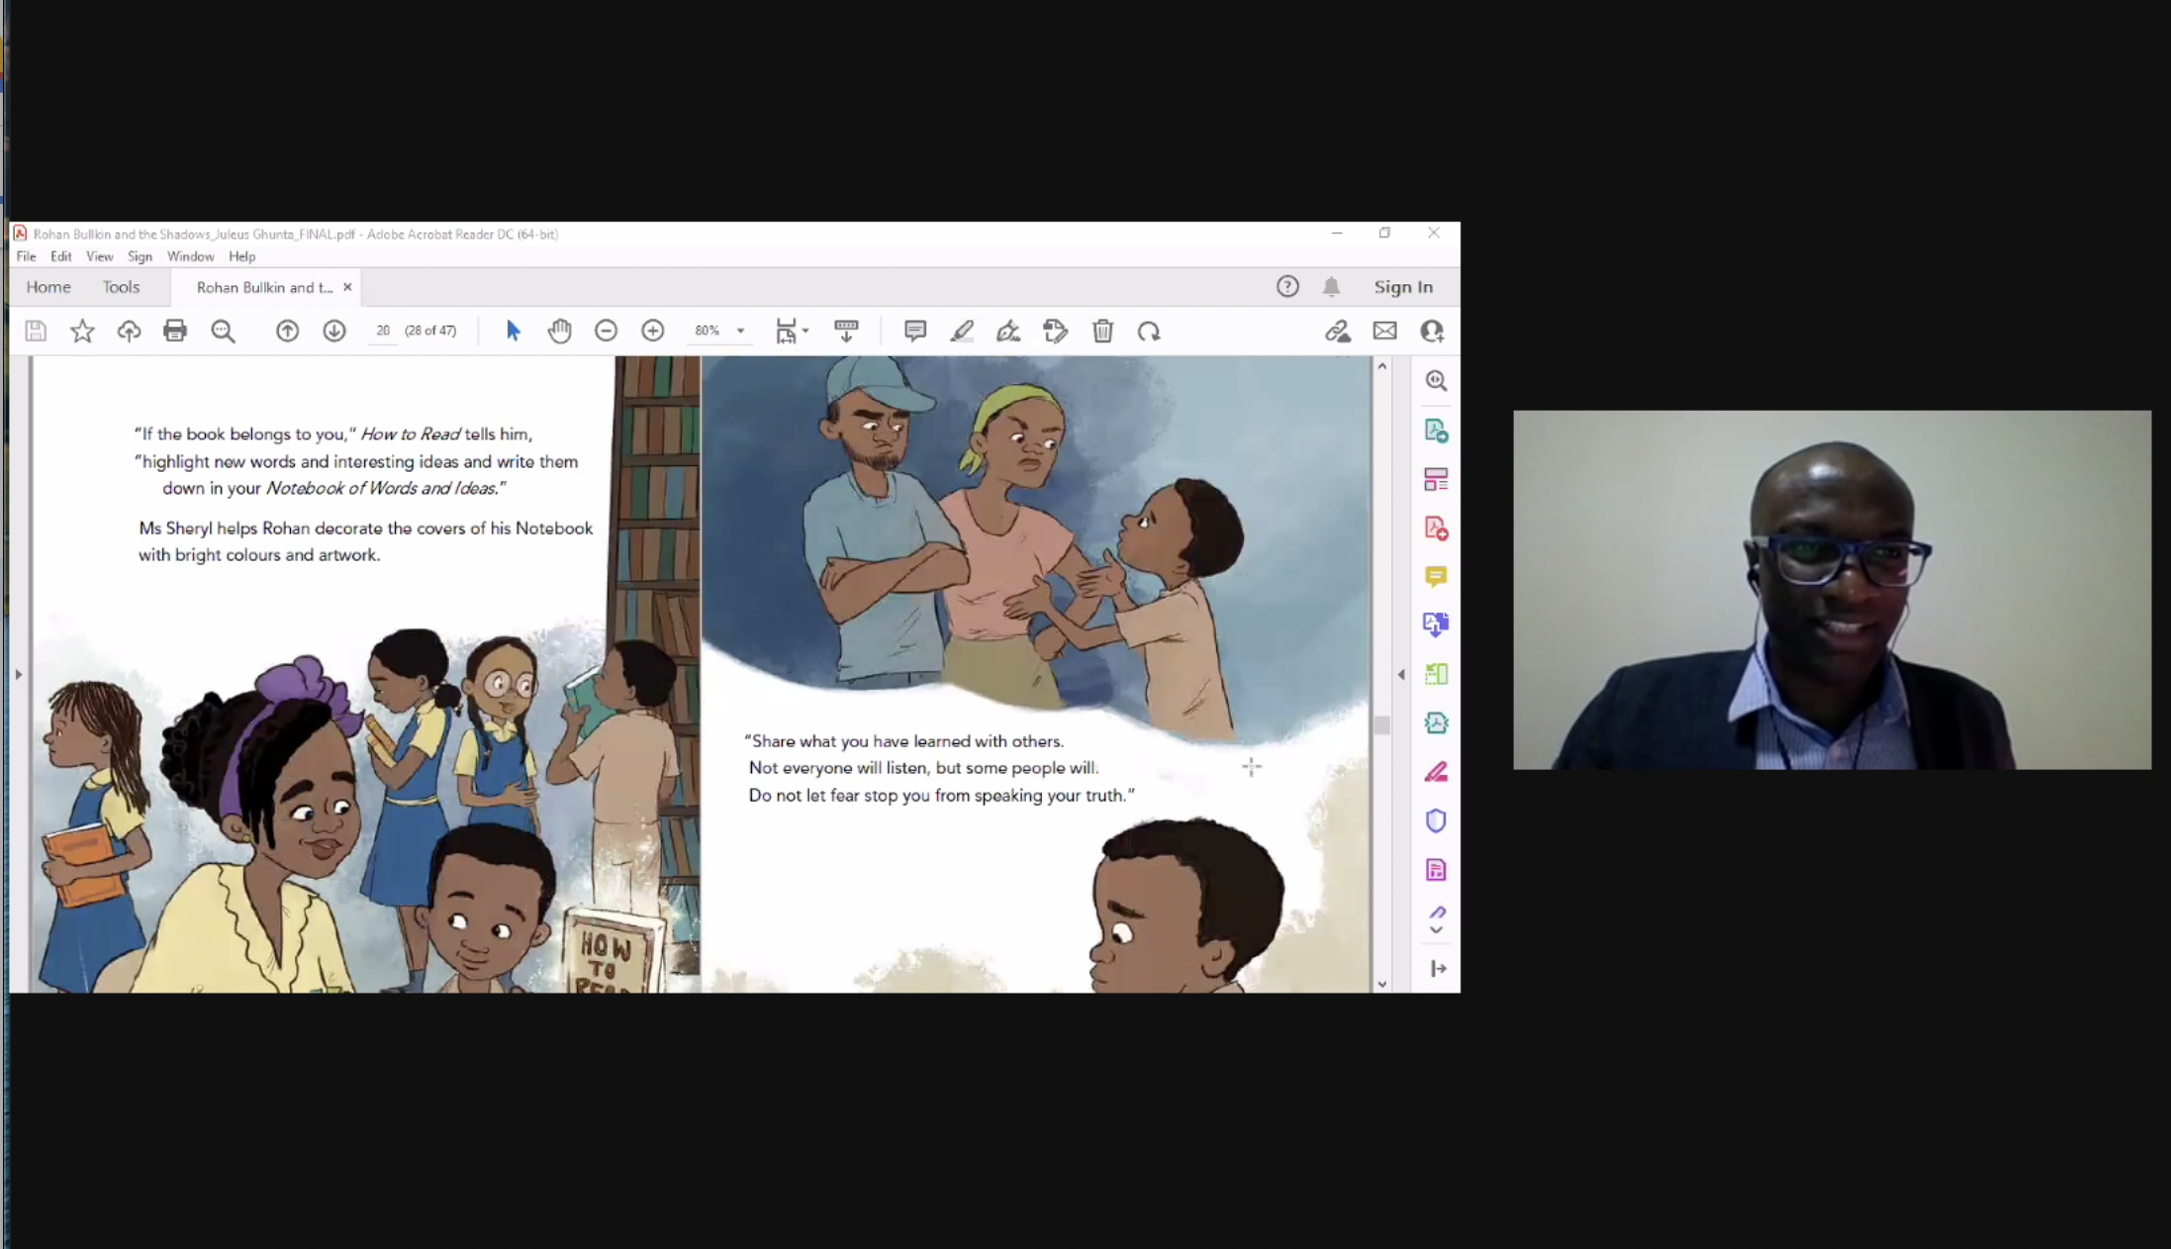Select the highlight text pen
This screenshot has width=2171, height=1249.
coord(962,331)
